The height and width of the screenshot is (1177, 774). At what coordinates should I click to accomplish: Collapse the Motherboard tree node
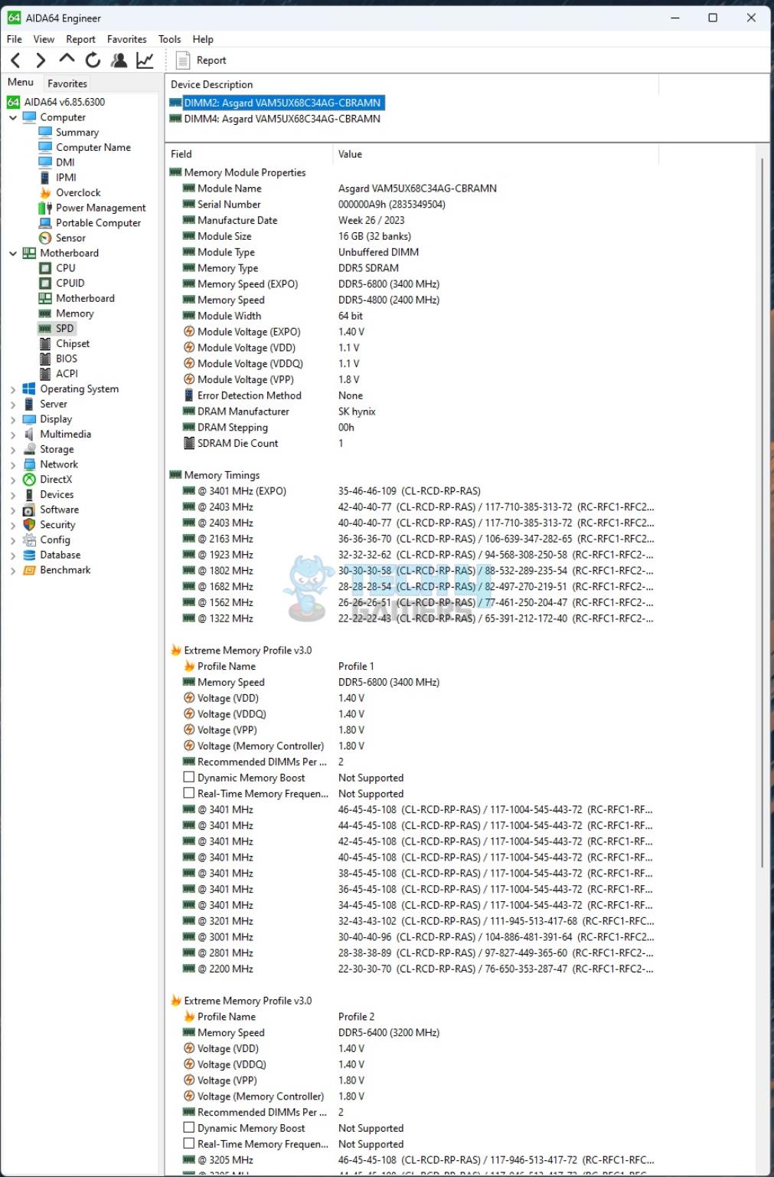pos(13,253)
